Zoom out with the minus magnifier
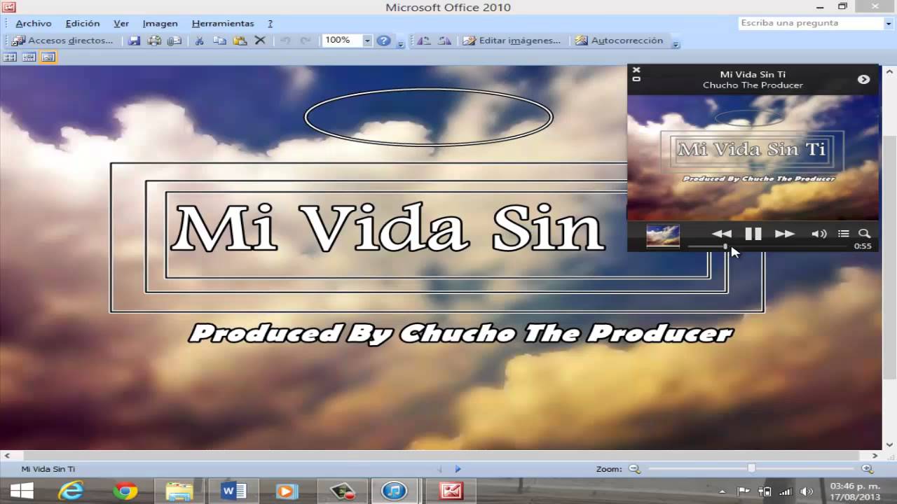This screenshot has height=504, width=897. point(634,469)
